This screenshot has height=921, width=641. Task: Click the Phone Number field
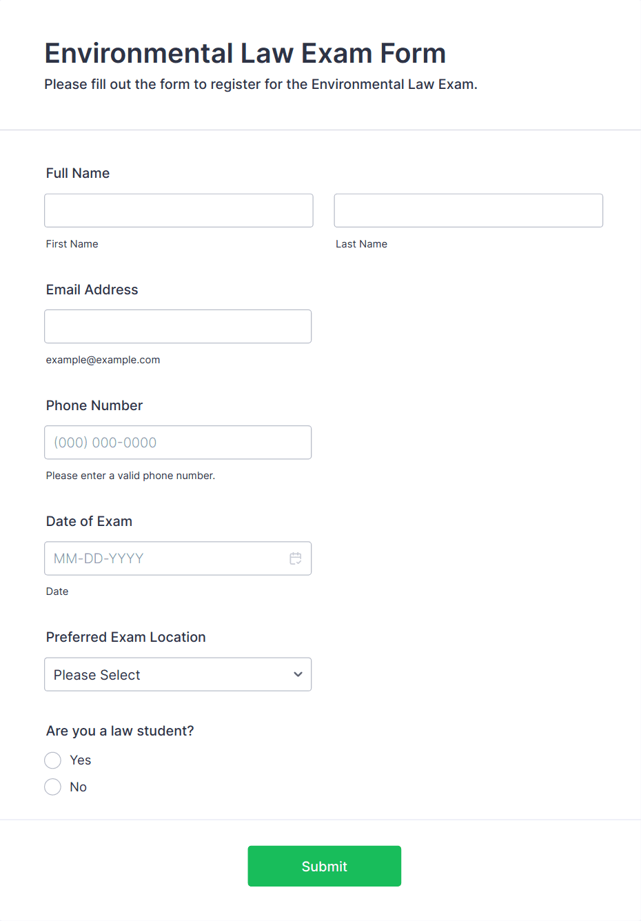coord(178,443)
